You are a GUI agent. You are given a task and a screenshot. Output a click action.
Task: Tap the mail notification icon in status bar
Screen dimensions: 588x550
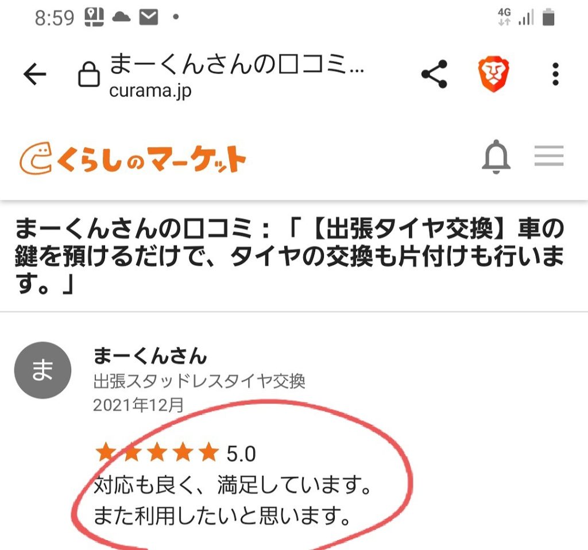pos(149,17)
